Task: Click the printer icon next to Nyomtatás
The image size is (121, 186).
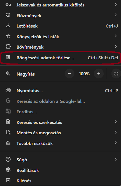Action: (8, 90)
